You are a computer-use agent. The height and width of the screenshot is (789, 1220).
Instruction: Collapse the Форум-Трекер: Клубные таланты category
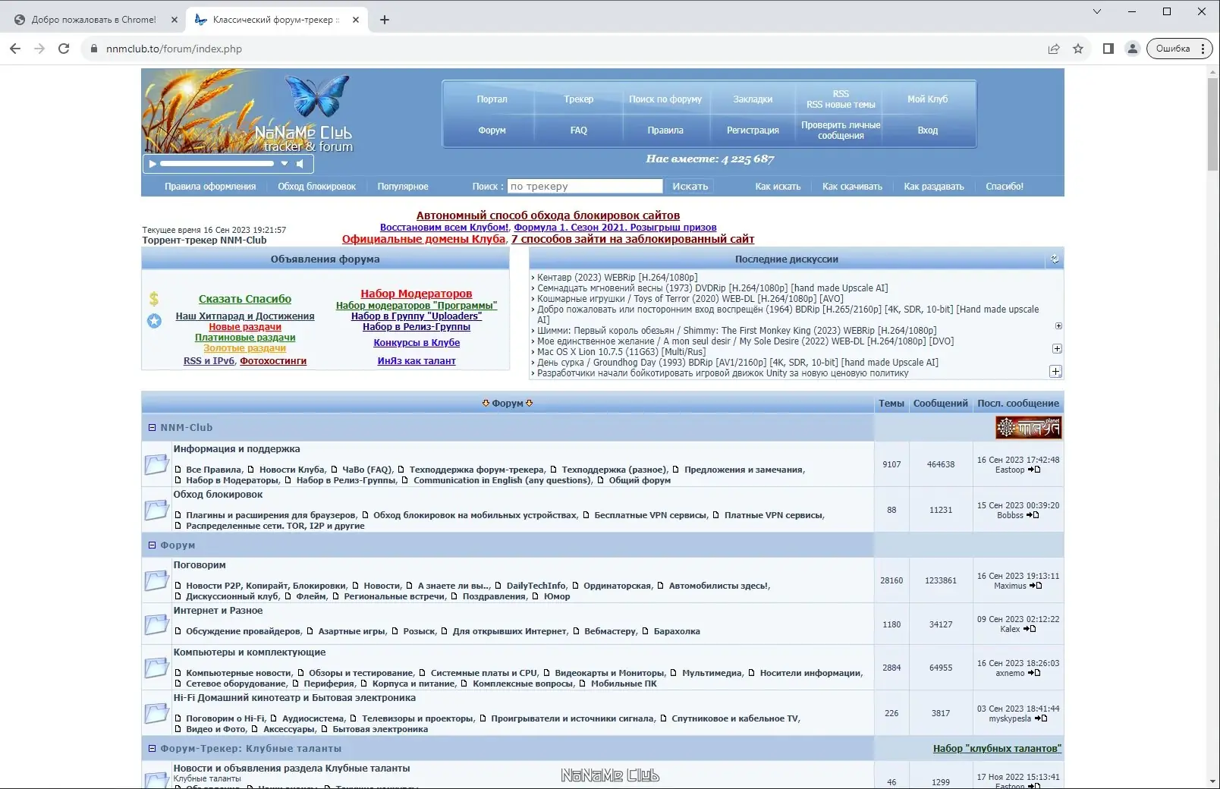(x=152, y=748)
